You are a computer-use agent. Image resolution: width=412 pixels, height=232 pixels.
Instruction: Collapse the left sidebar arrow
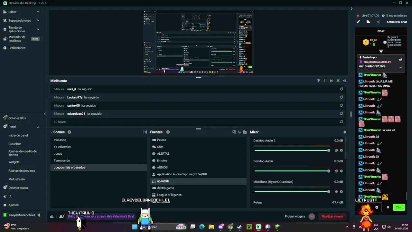pos(45,114)
